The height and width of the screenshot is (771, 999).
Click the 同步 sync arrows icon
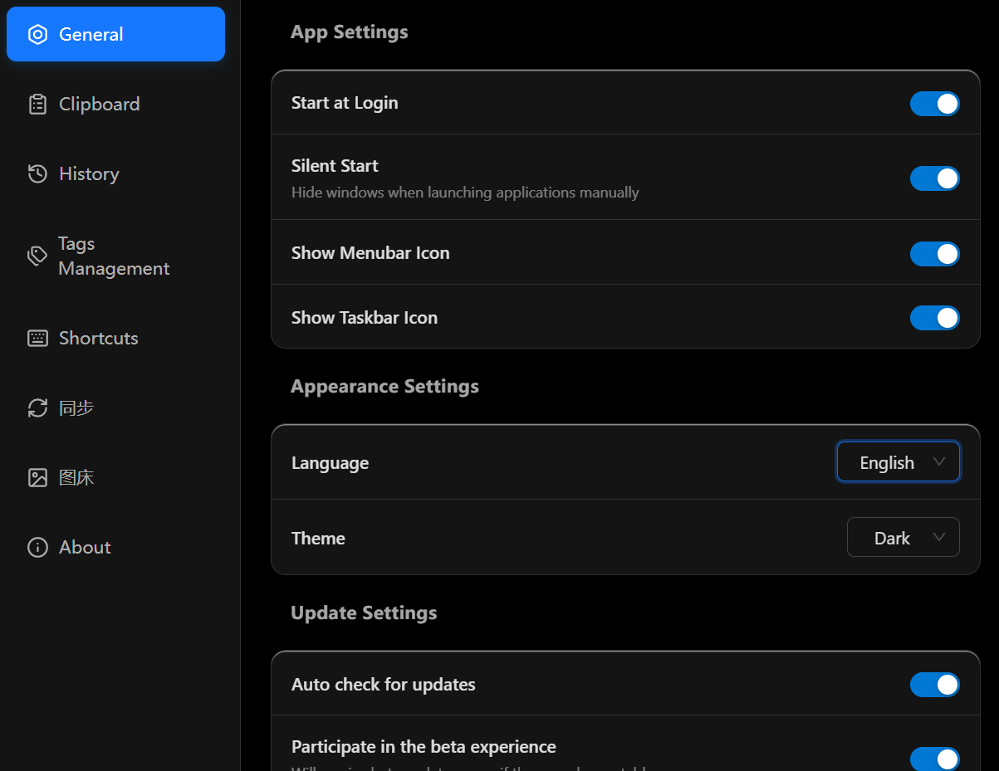(x=37, y=407)
